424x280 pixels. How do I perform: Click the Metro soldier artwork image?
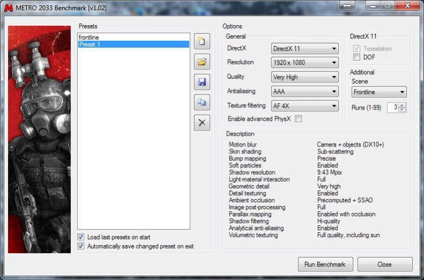point(40,139)
